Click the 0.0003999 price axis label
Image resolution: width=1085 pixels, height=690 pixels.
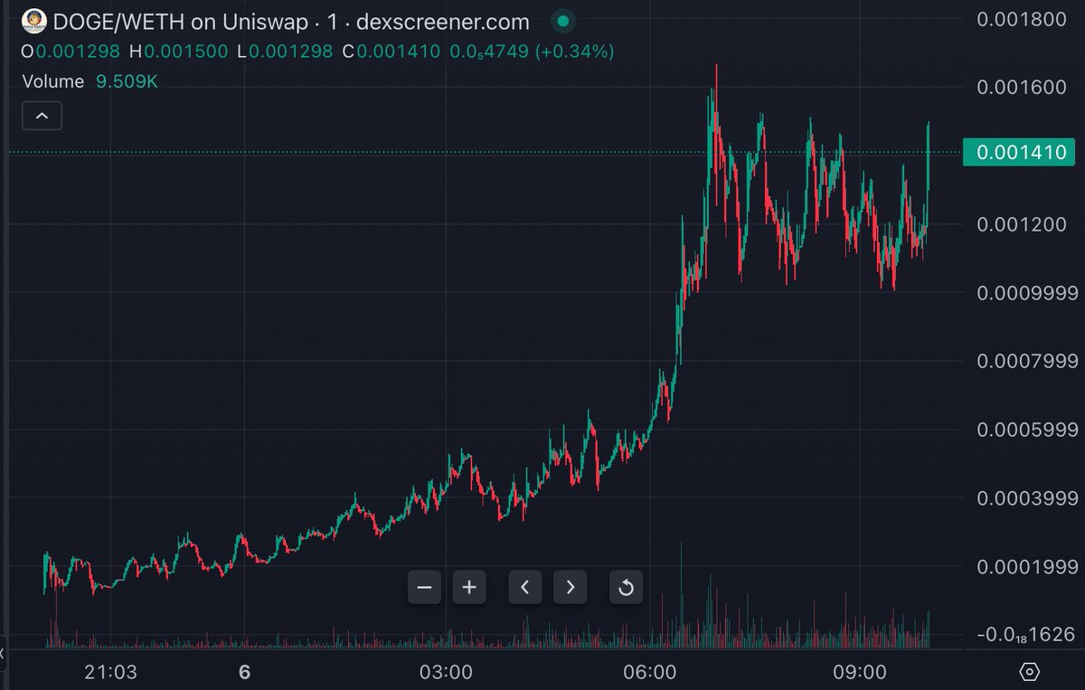(1028, 498)
